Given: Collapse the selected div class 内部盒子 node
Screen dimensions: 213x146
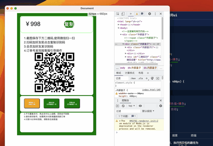Looking at the screenshot, I should pos(123,44).
